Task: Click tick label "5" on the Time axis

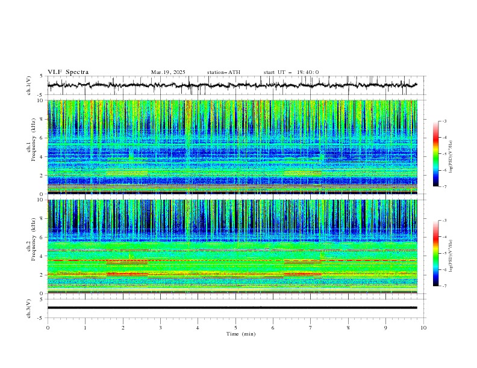Action: pyautogui.click(x=235, y=328)
